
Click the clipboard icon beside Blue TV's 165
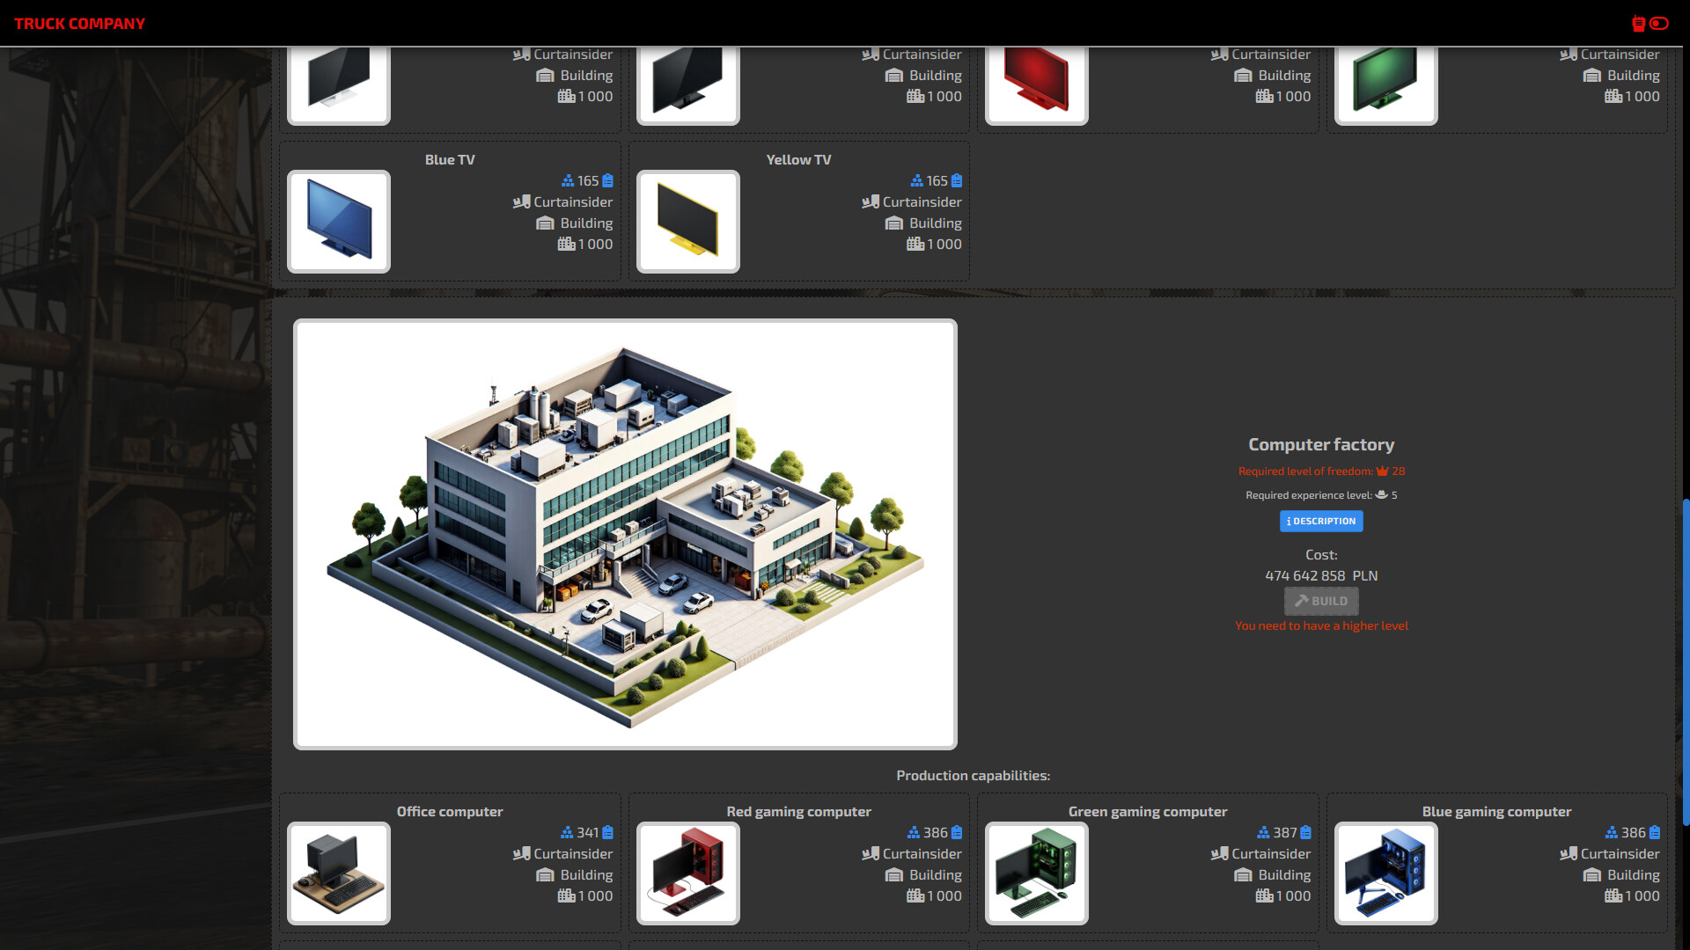pyautogui.click(x=607, y=181)
